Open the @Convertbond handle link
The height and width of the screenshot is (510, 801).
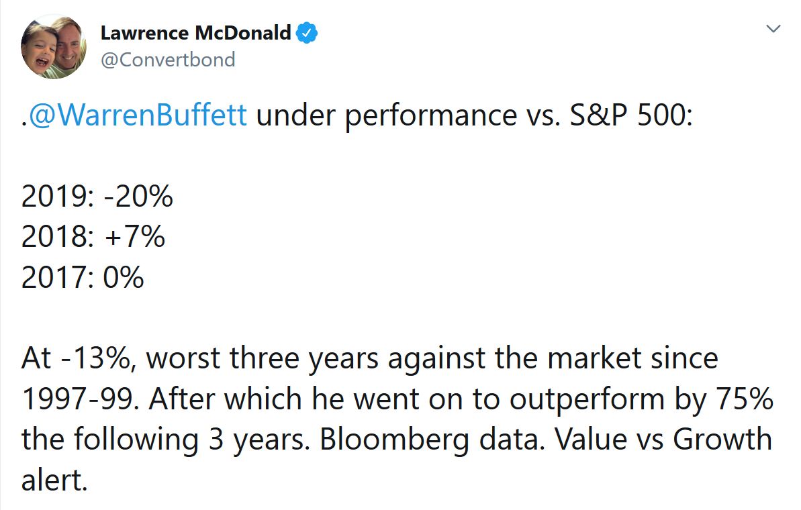[168, 60]
